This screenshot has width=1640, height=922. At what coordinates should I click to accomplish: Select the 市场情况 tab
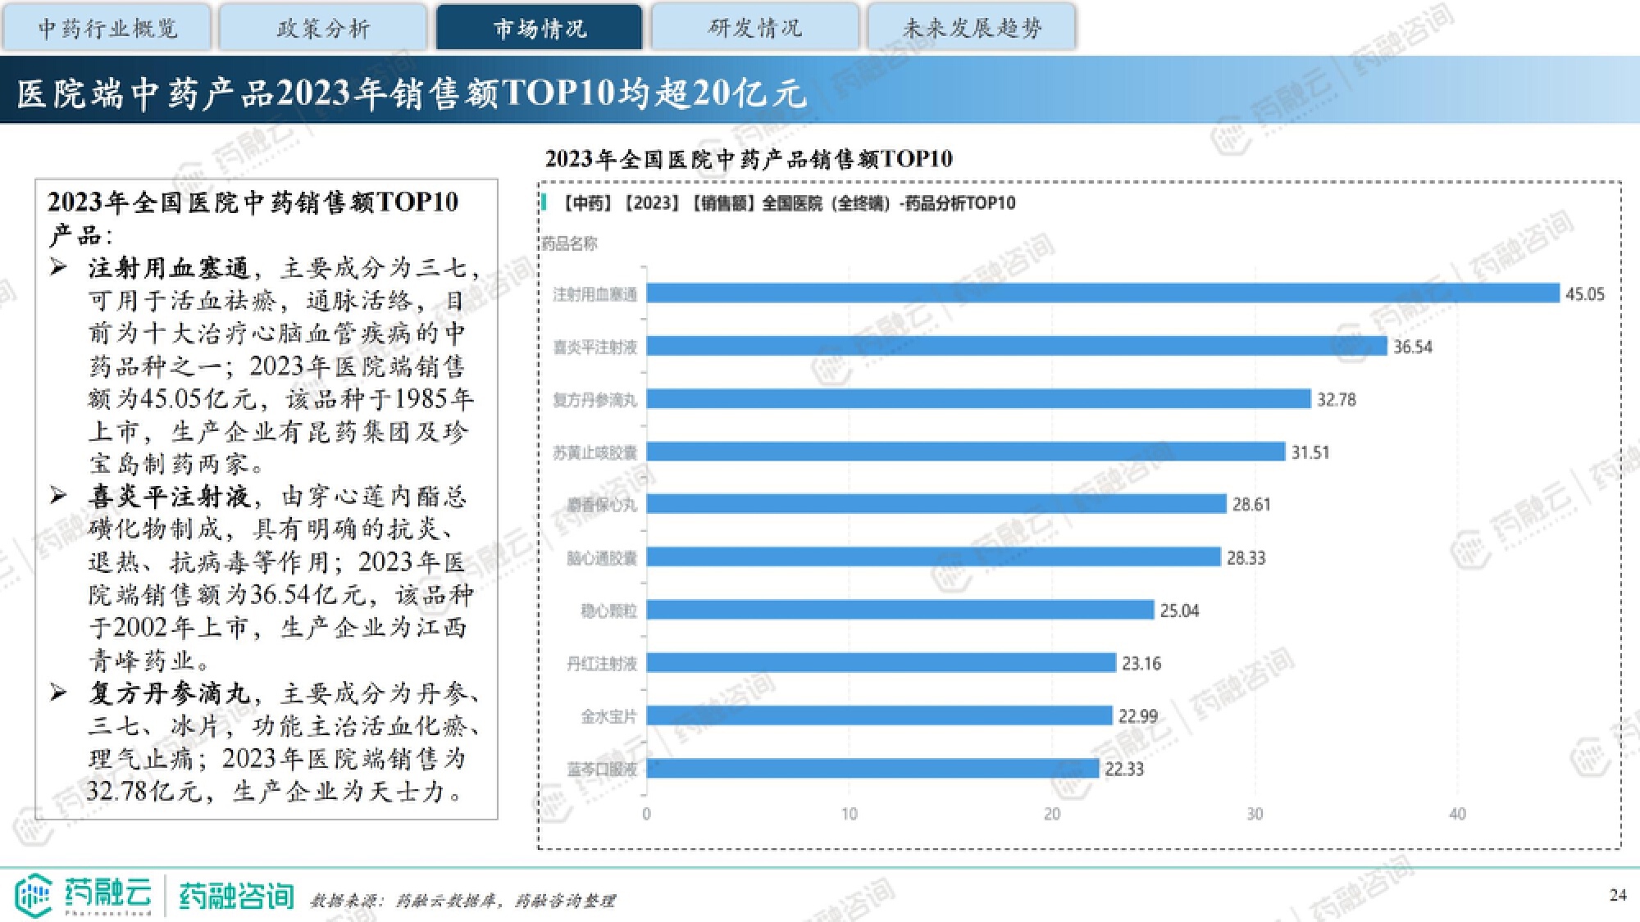(540, 28)
